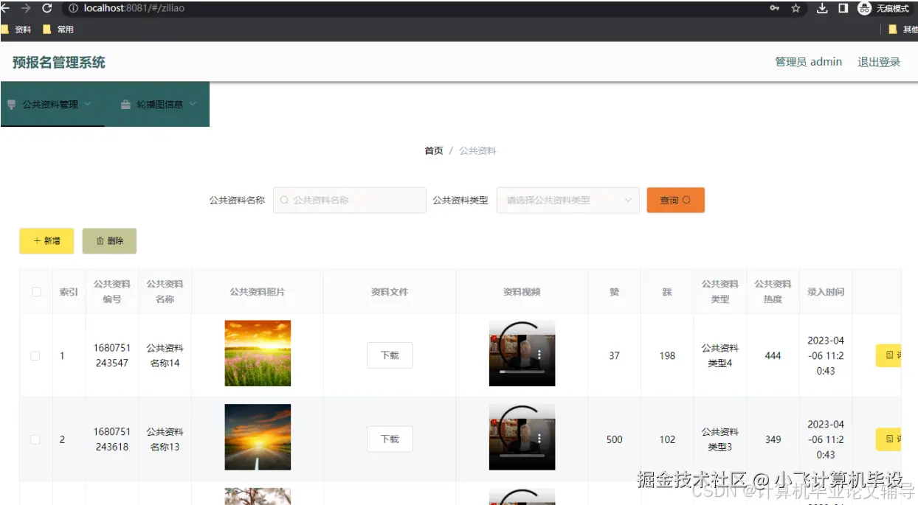Play video in row 名称13
Viewport: 918px width, 505px height.
point(522,437)
